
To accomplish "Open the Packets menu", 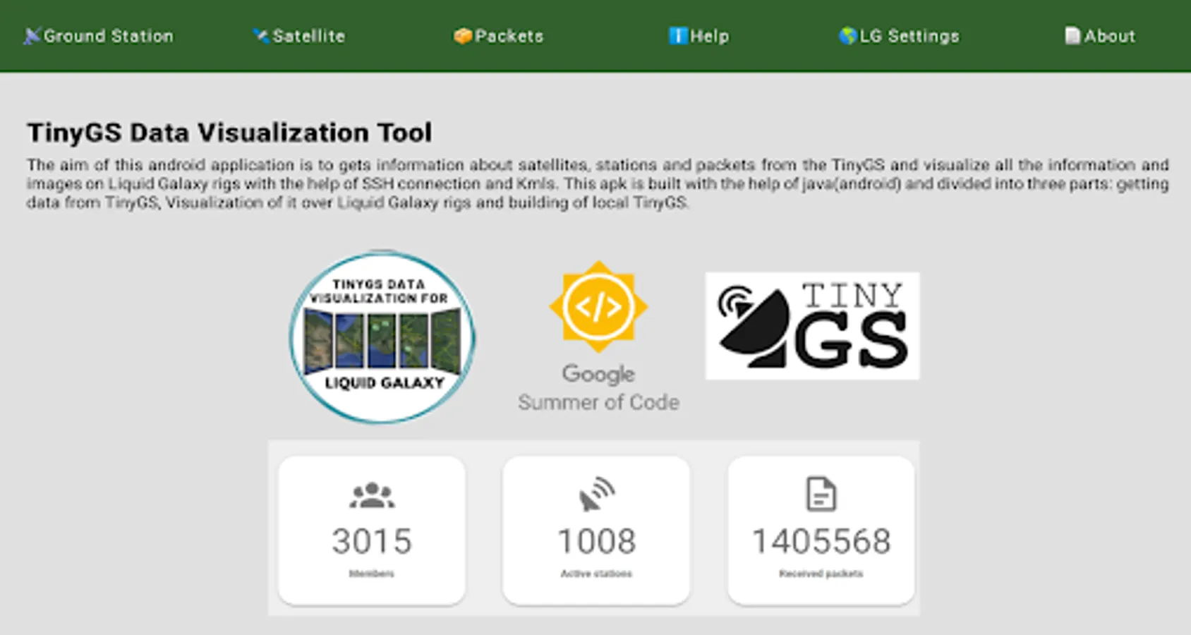I will (499, 36).
